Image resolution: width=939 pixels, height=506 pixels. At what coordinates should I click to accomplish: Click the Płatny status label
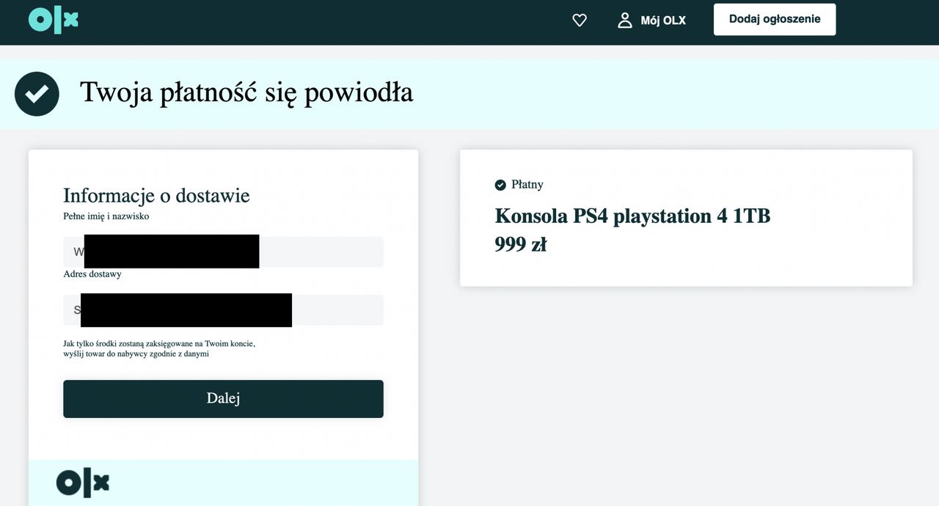click(x=527, y=185)
